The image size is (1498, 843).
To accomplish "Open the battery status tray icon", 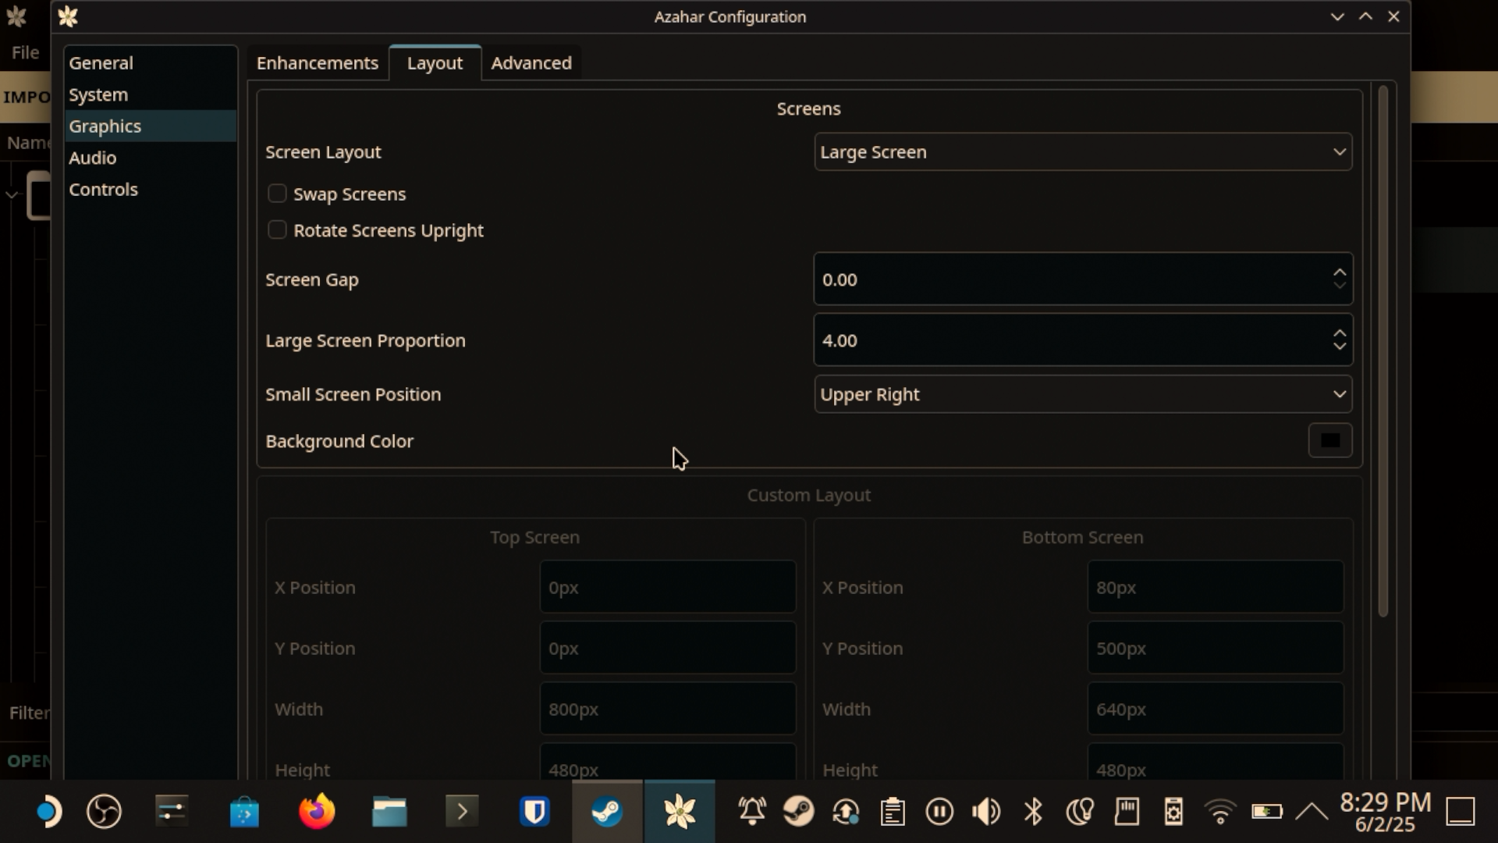I will 1266,812.
